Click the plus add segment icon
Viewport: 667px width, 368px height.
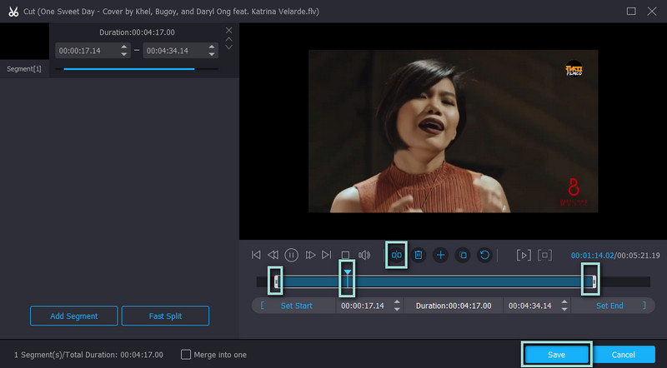440,255
